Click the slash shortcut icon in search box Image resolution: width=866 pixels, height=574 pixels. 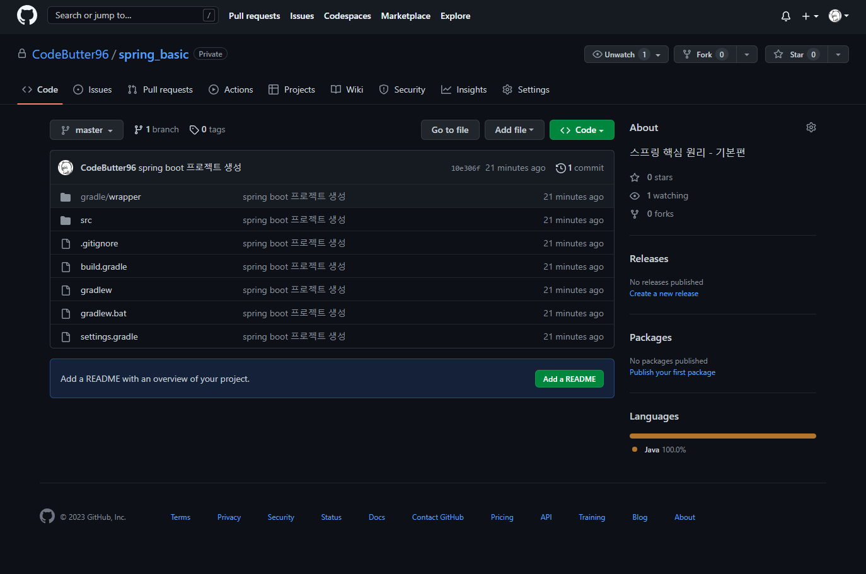coord(209,15)
